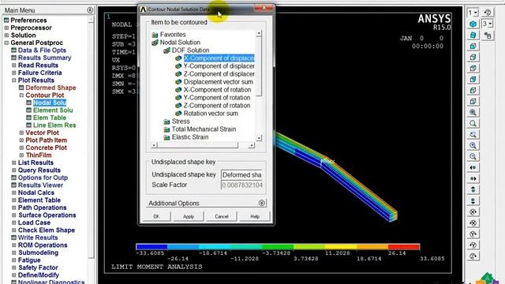Screen dimensions: 505x284
Task: Choose Deformed Shape under Plot Results
Action: tap(50, 88)
